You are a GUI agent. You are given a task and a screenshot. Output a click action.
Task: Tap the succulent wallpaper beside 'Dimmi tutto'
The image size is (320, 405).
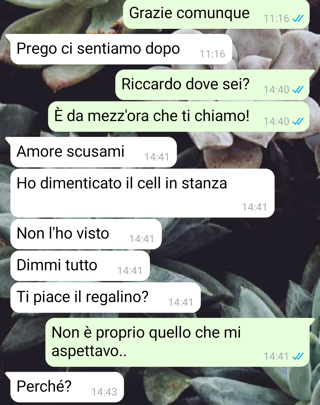coord(231,266)
